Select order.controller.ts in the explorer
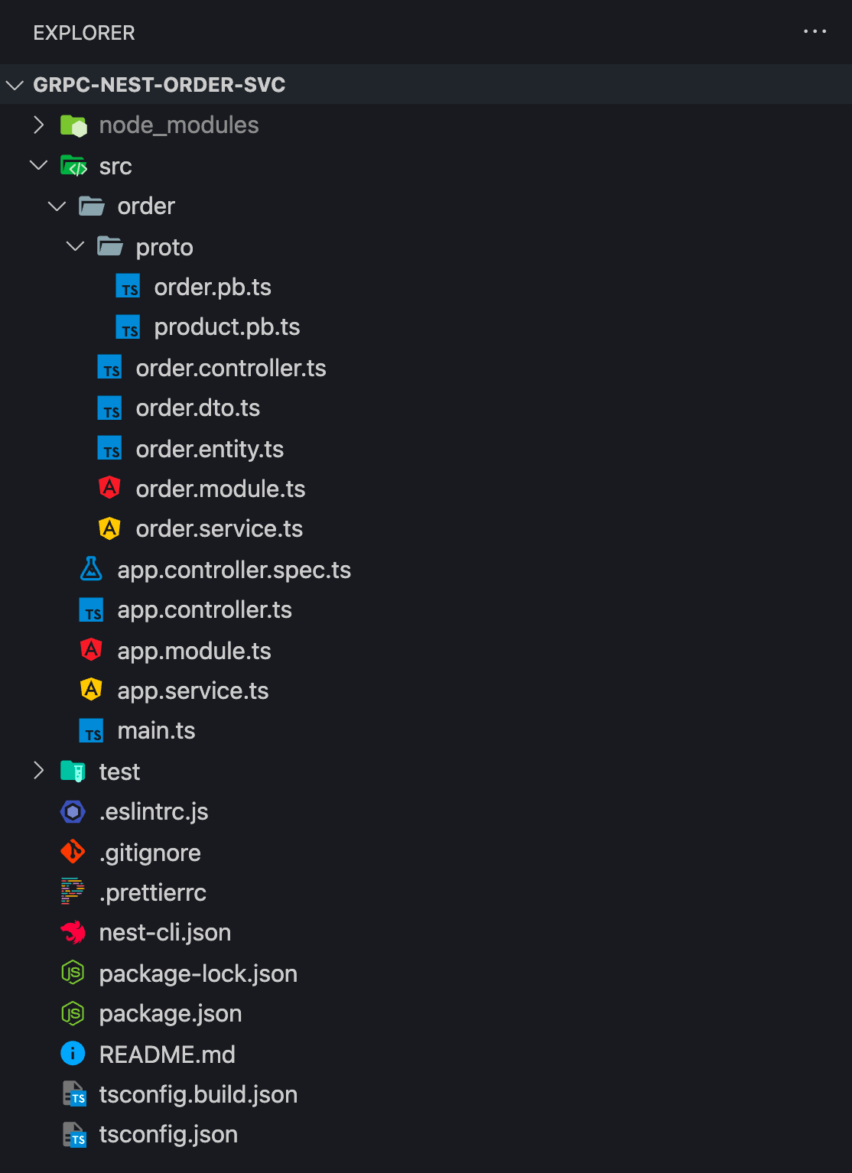This screenshot has height=1173, width=852. coord(231,368)
